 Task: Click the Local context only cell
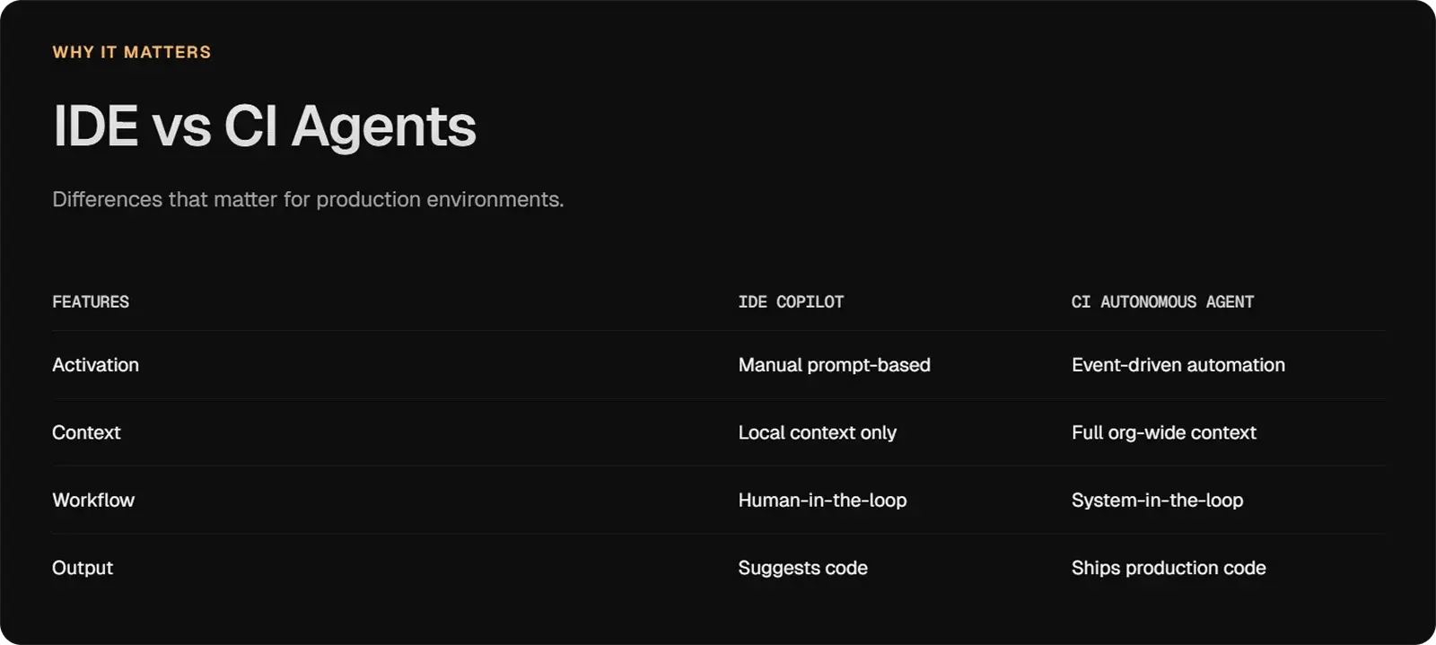click(x=817, y=432)
